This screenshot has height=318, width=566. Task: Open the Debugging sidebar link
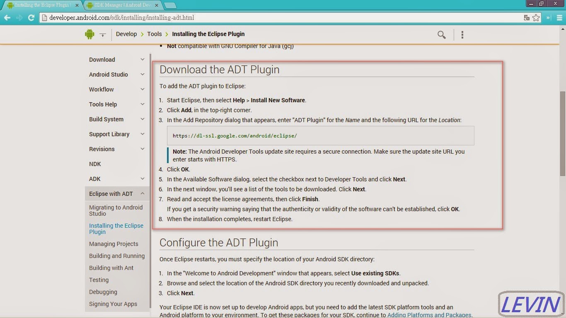click(103, 292)
